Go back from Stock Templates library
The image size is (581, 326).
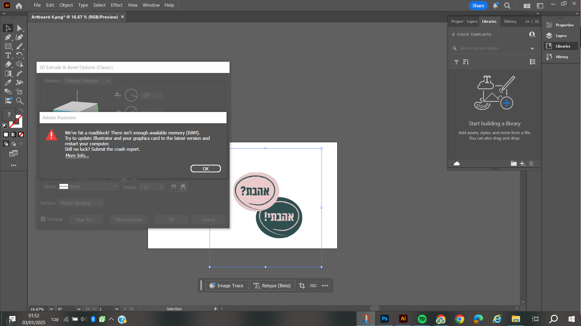coord(453,35)
